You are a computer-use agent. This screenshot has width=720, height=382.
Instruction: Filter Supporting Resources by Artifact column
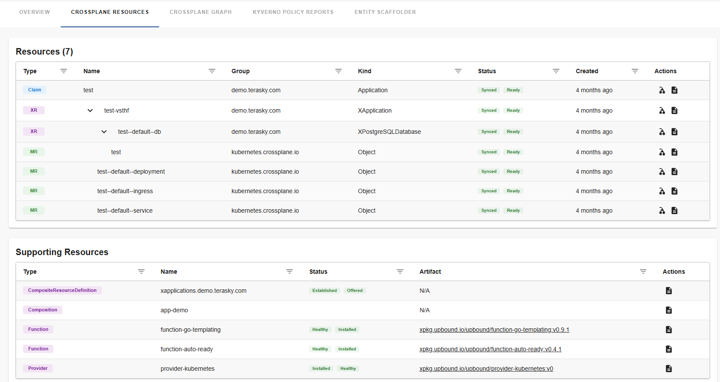pos(643,272)
